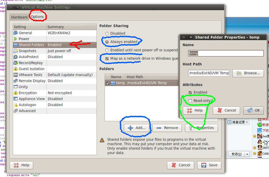Toggle Map as a network drive checkbox
269x177 pixels.
pyautogui.click(x=107, y=59)
